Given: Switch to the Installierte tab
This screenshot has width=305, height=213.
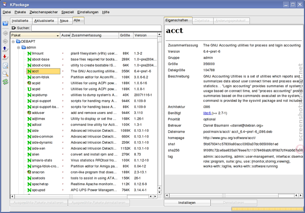Looking at the screenshot, I should (20, 21).
